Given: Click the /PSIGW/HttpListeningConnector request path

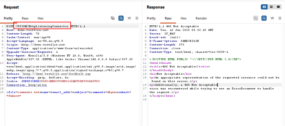Looking at the screenshot, I should tap(42, 26).
